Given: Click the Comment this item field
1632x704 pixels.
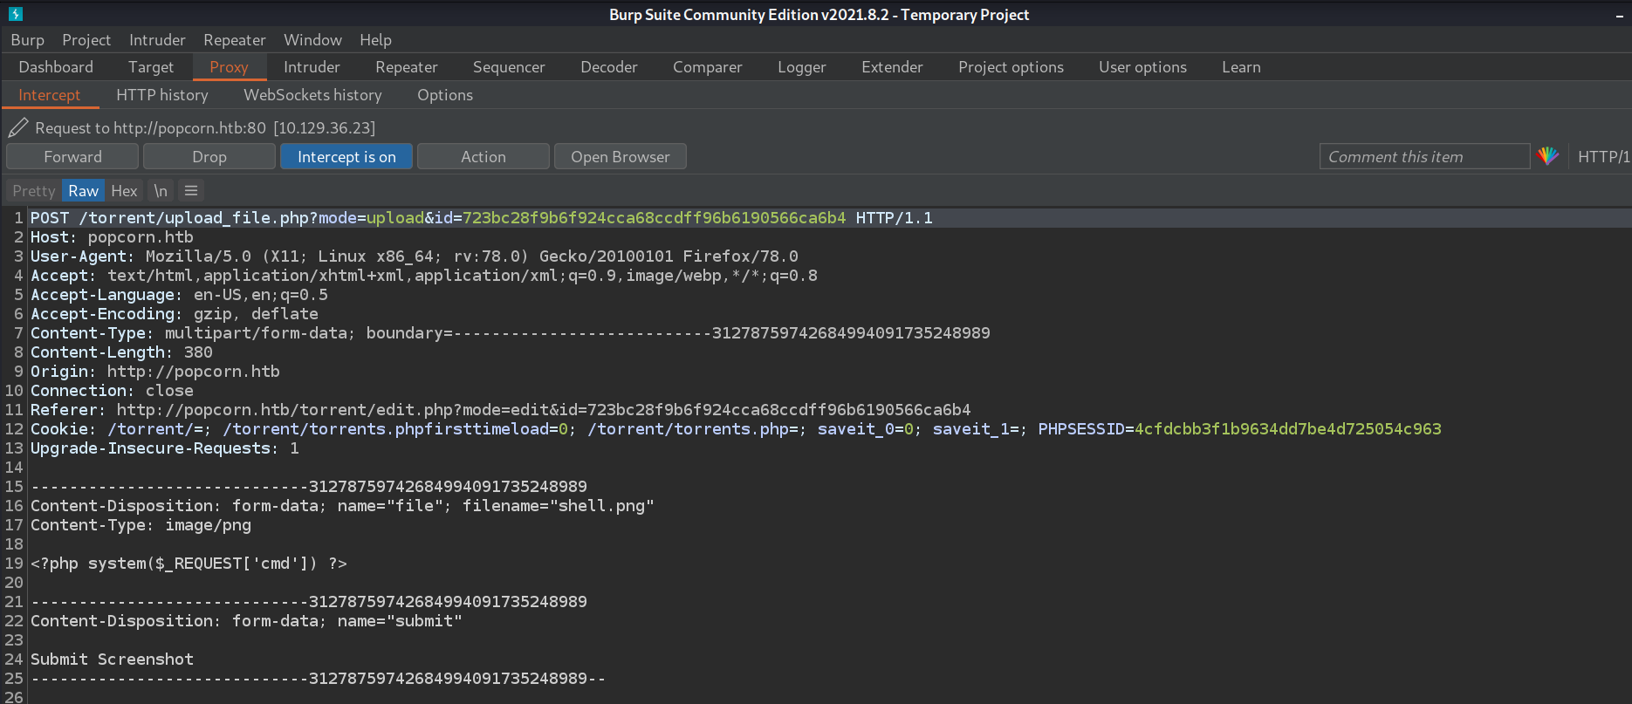Looking at the screenshot, I should [1424, 157].
